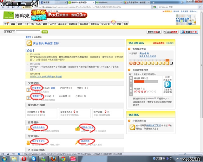This screenshot has height=162, width=203.
Task: Click the person icon beside 修改會員資料
Action: (x=28, y=142)
